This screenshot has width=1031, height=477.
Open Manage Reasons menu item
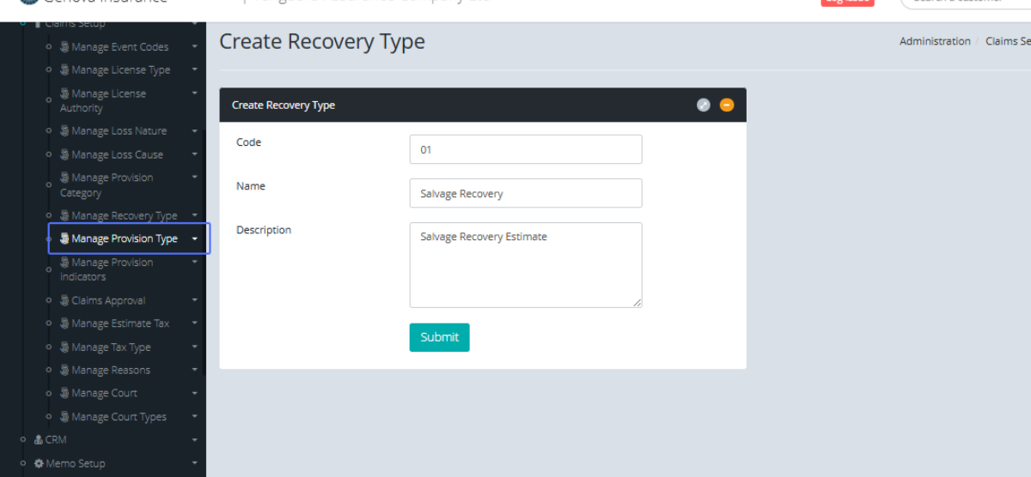[x=111, y=371]
